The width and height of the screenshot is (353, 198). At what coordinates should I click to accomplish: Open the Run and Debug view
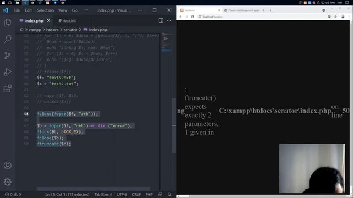tap(7, 72)
